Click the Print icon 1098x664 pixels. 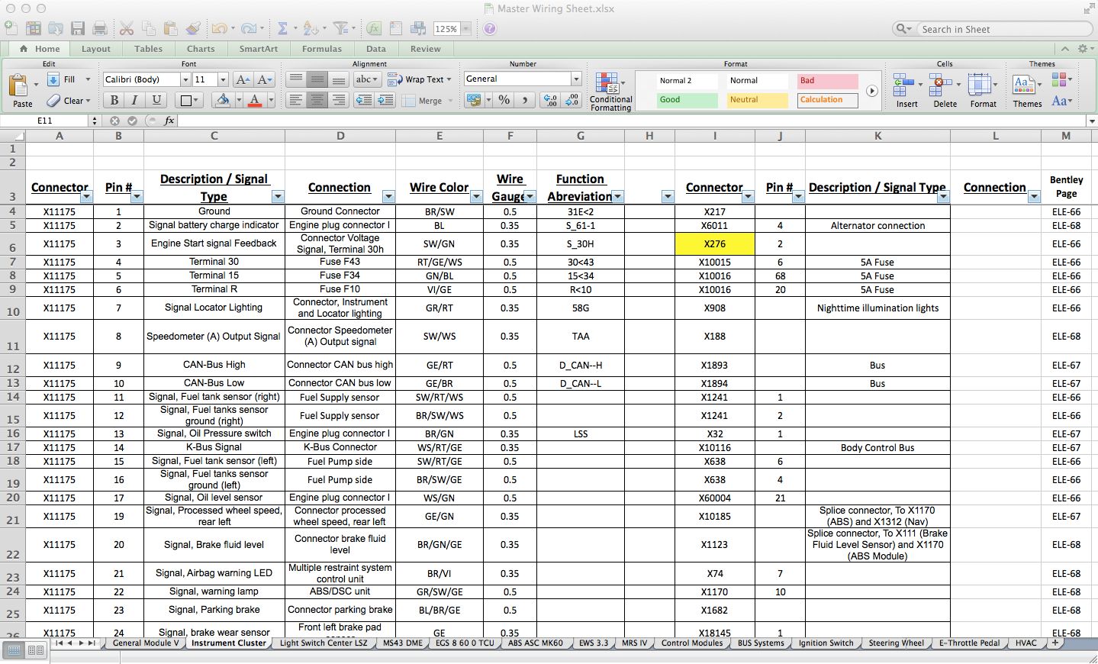[100, 28]
